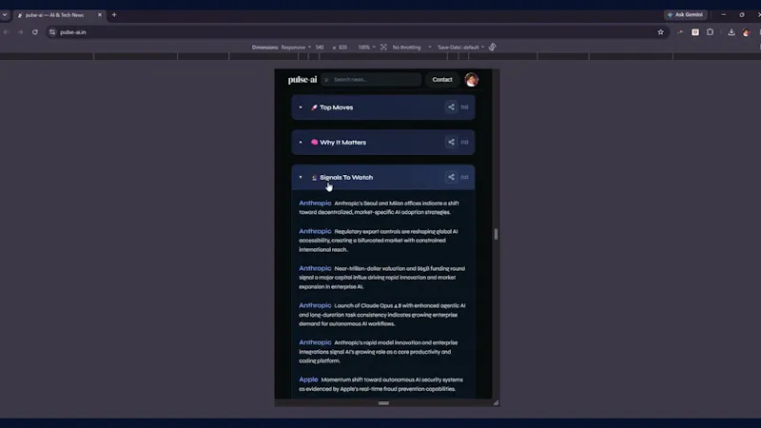Image resolution: width=761 pixels, height=428 pixels.
Task: Click the Contact button
Action: 442,80
